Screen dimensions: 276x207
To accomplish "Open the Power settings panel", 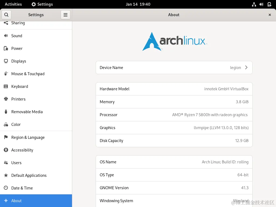I will [16, 48].
